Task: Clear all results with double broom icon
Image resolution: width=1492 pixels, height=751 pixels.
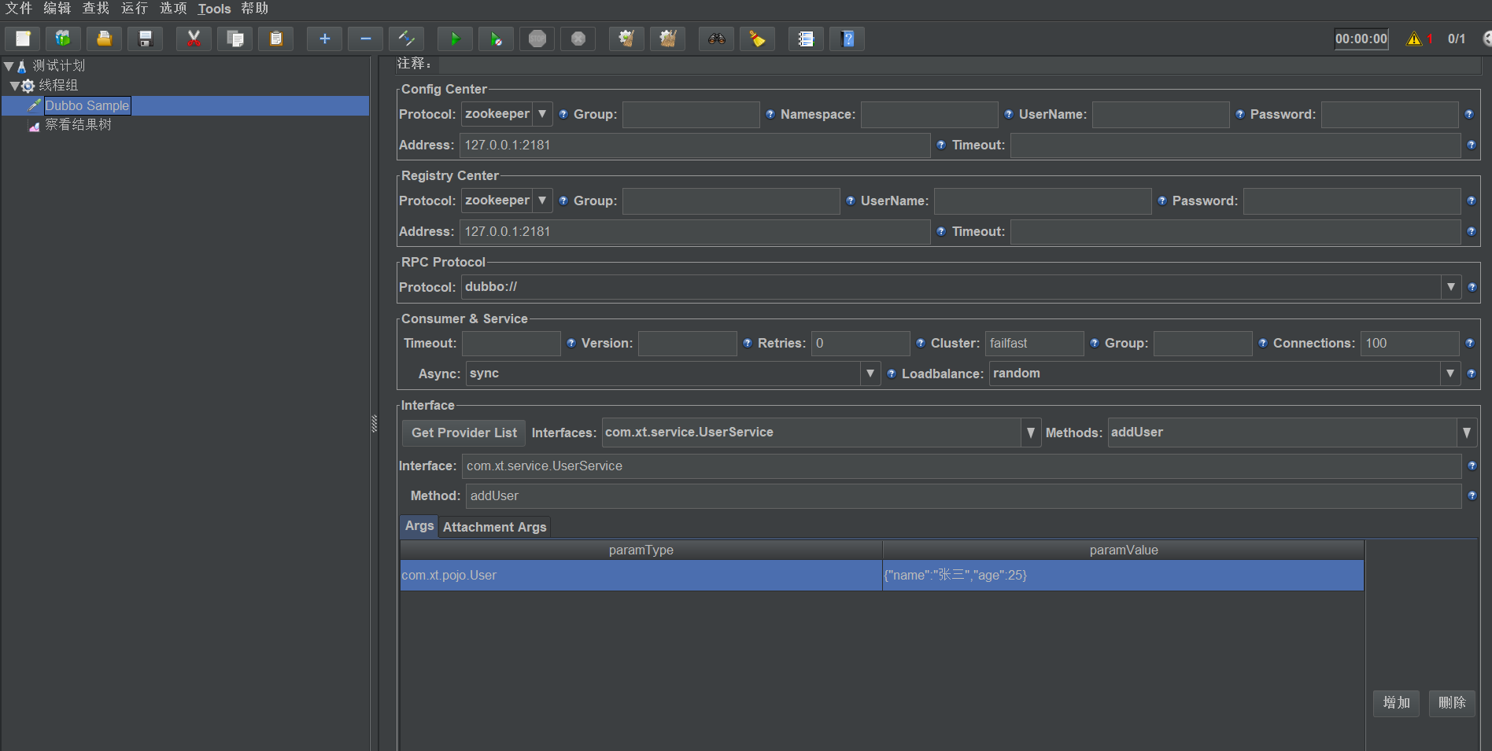Action: [667, 39]
